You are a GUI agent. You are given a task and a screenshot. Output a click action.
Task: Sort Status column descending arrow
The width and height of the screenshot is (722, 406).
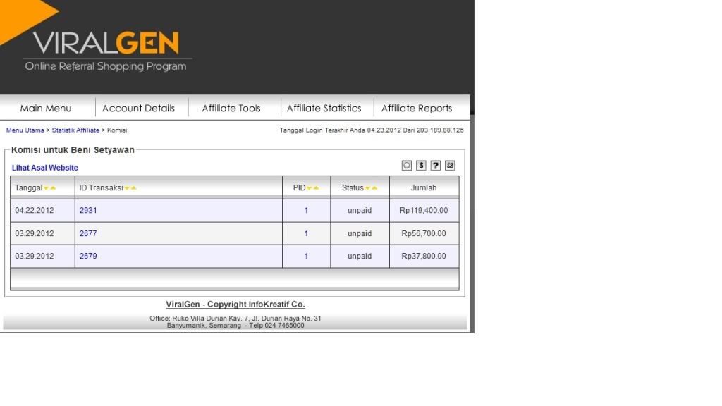pyautogui.click(x=367, y=187)
